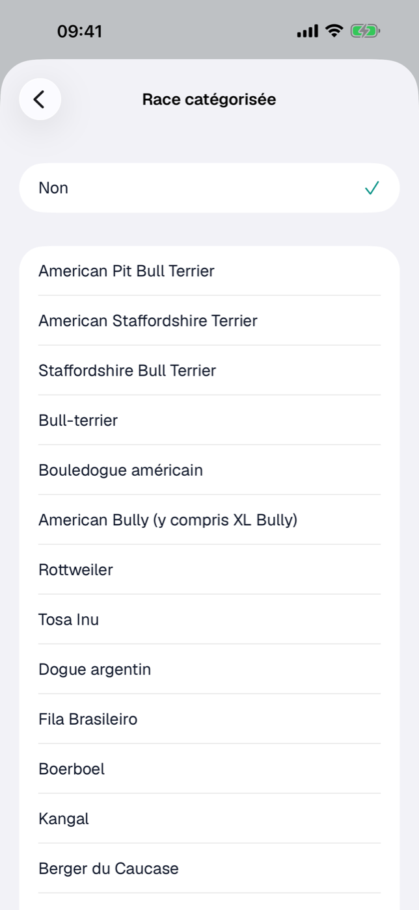
Task: Choose American Pit Bull Terrier
Action: click(x=209, y=271)
